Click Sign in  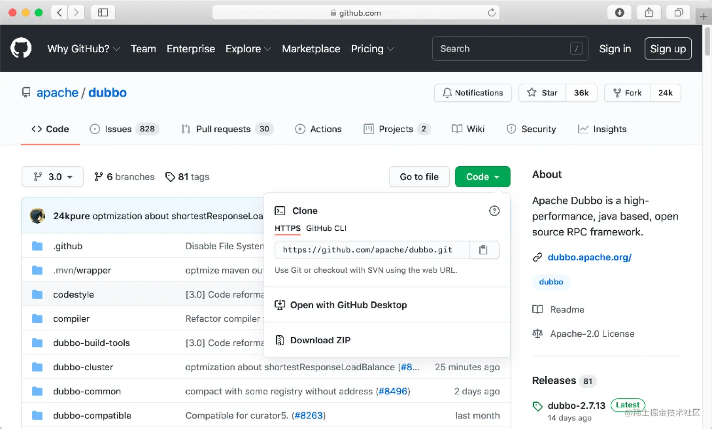coord(615,49)
